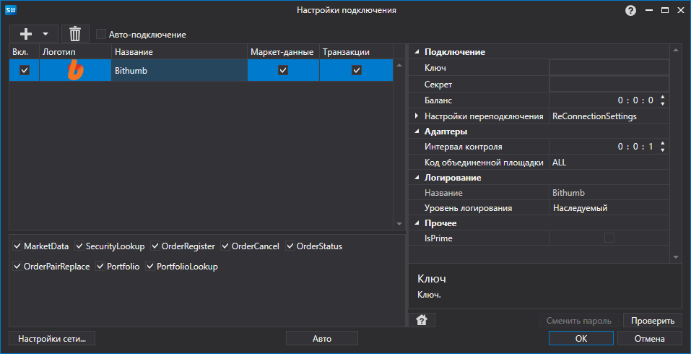Click the Bithumb logo in the table
Image resolution: width=691 pixels, height=354 pixels.
(x=75, y=70)
